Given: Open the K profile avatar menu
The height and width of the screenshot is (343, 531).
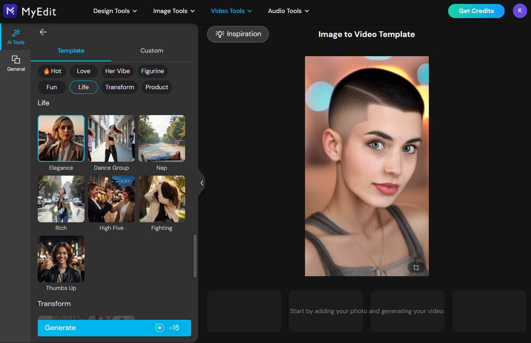Looking at the screenshot, I should point(520,11).
